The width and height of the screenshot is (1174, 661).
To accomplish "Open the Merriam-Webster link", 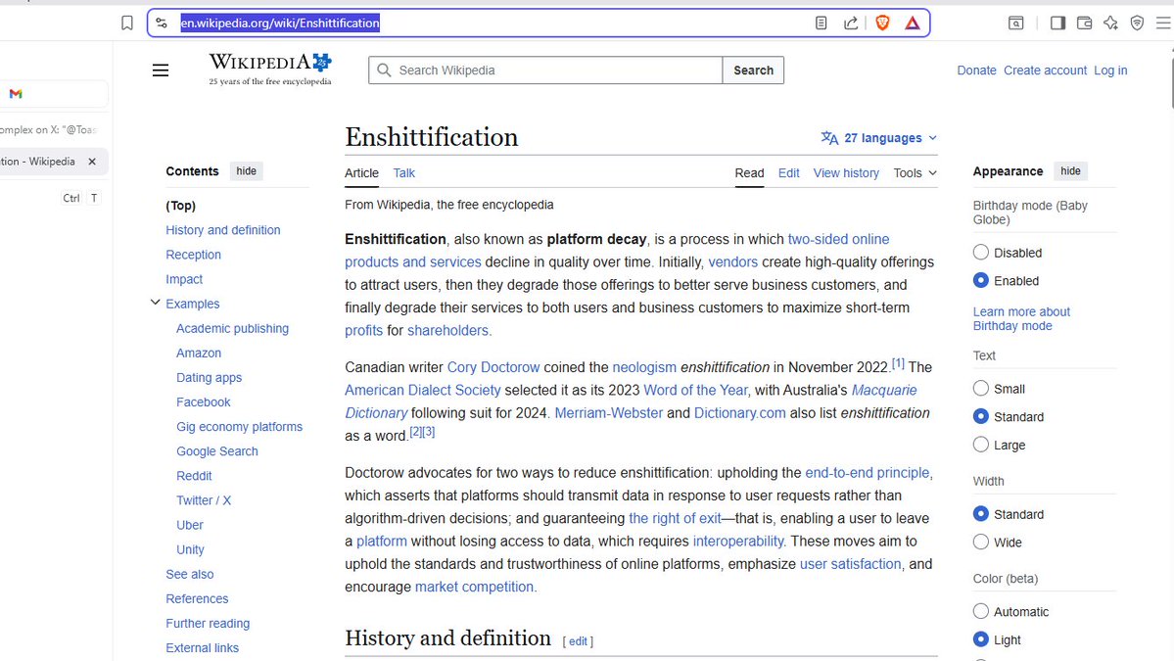I will point(608,413).
